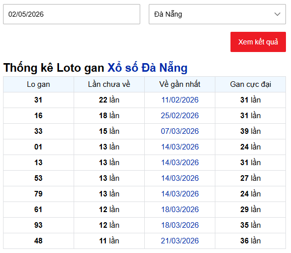Open the Đà Nẵng province dropdown
The width and height of the screenshot is (291, 253).
pyautogui.click(x=217, y=14)
